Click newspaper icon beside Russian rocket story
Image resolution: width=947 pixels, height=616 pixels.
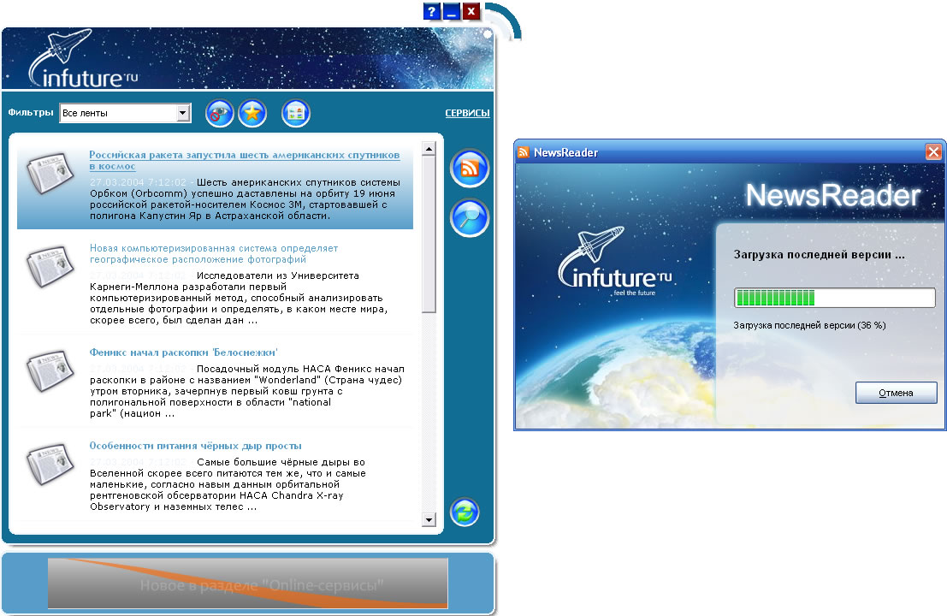pyautogui.click(x=50, y=174)
